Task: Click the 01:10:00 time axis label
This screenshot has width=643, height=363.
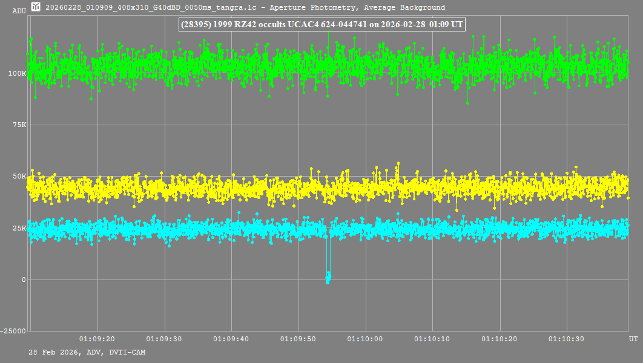Action: 365,339
